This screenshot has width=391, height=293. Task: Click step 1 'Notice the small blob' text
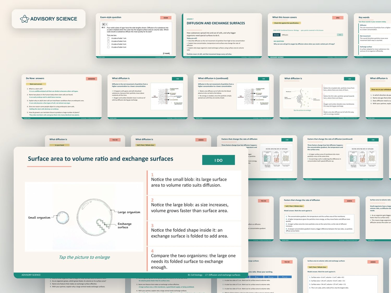coord(189,182)
